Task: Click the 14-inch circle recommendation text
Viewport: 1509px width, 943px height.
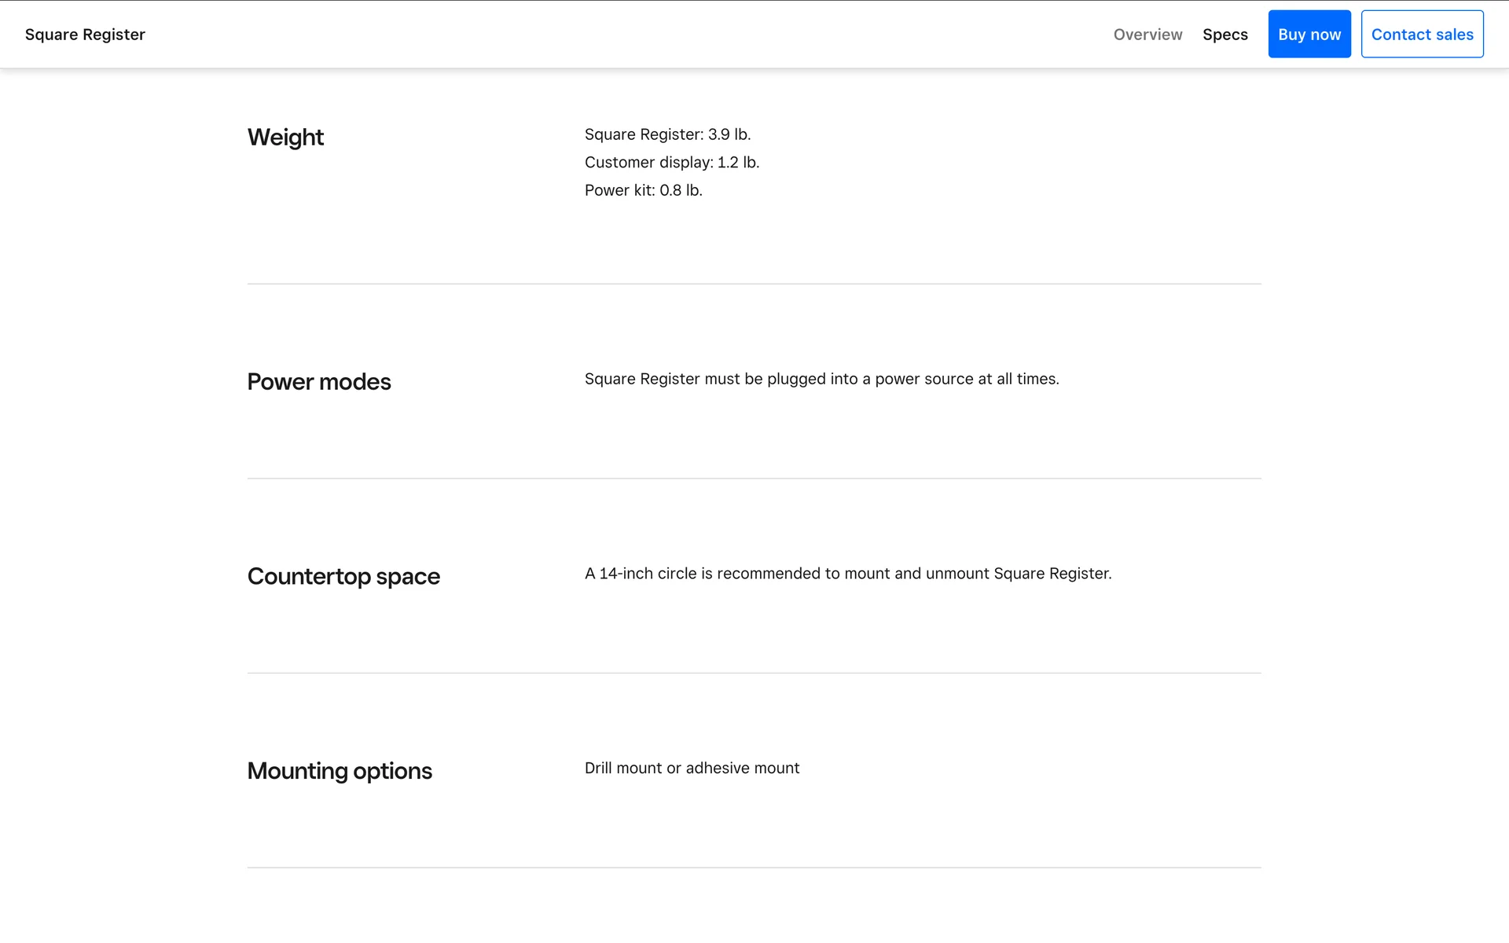Action: point(847,574)
